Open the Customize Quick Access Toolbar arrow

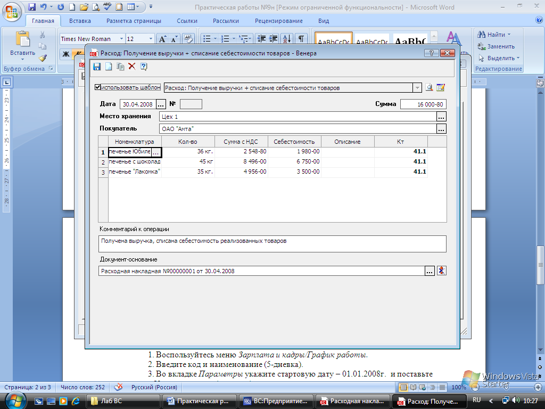(x=151, y=6)
